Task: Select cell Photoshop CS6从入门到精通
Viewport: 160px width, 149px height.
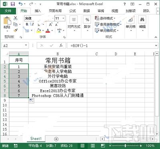Action: click(x=58, y=95)
